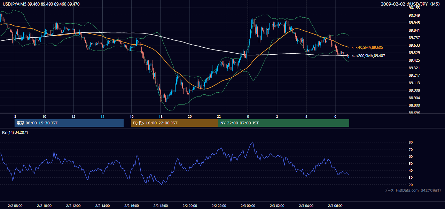Viewport: 445px width, 209px height.
Task: Click the RSI(14) 34.2071 indicator label
Action: 15,132
